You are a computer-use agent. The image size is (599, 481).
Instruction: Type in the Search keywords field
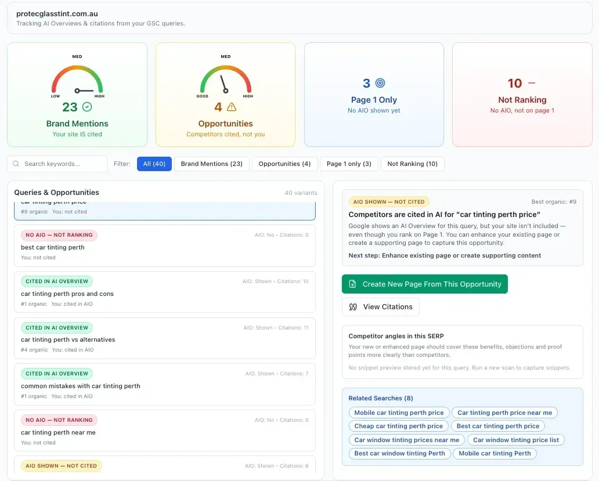64,164
